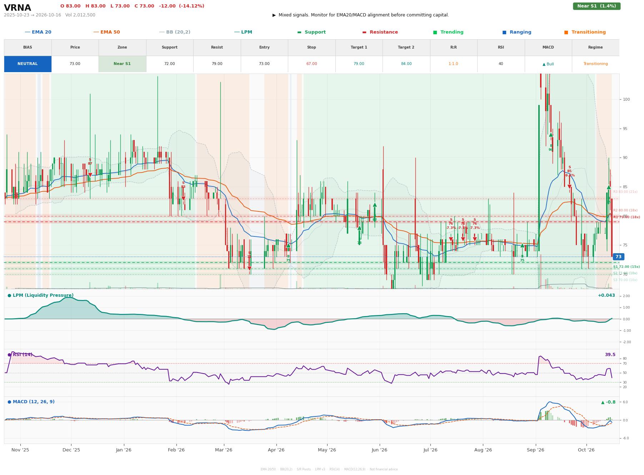
Task: Click the Transitioning regime legend item
Action: click(x=585, y=32)
